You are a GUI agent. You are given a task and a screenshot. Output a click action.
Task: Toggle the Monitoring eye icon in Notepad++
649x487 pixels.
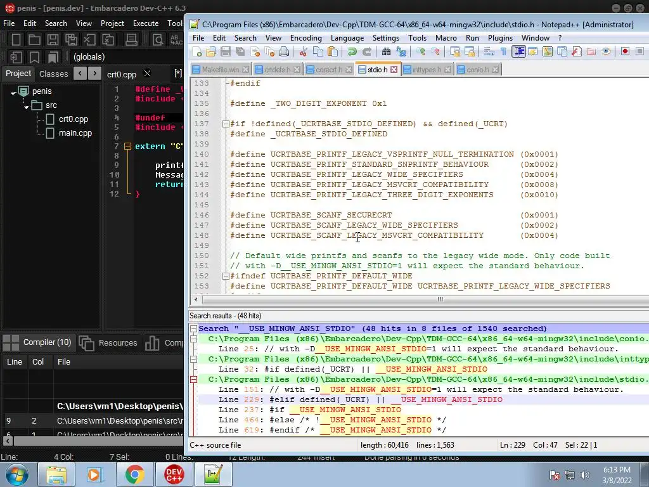coord(606,52)
